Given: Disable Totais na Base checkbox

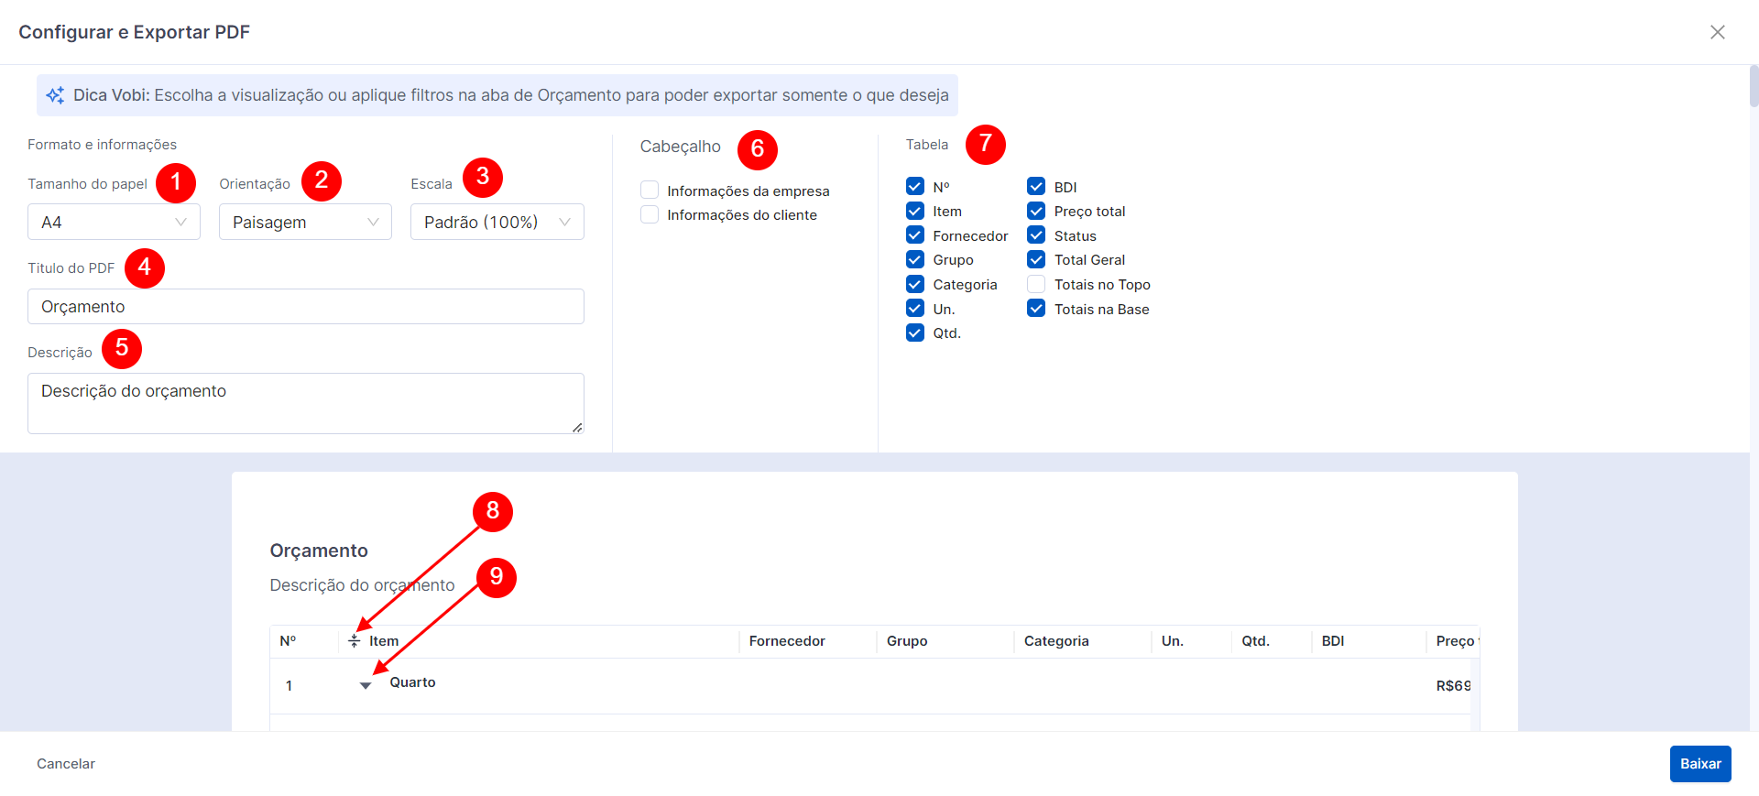Looking at the screenshot, I should [x=1036, y=309].
